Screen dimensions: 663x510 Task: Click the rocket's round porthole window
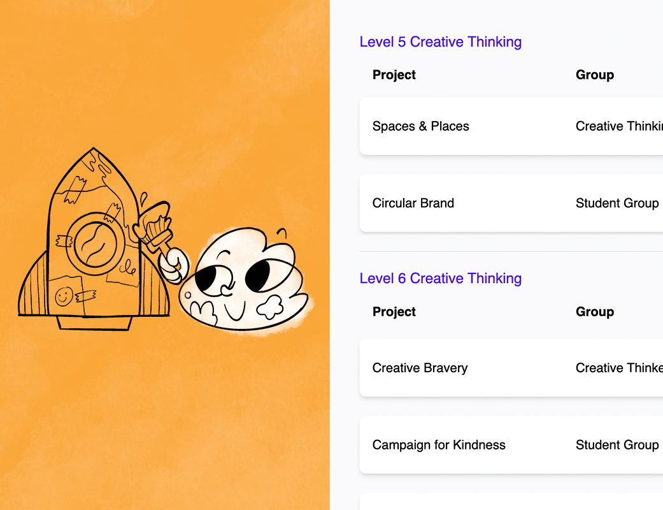pos(95,243)
